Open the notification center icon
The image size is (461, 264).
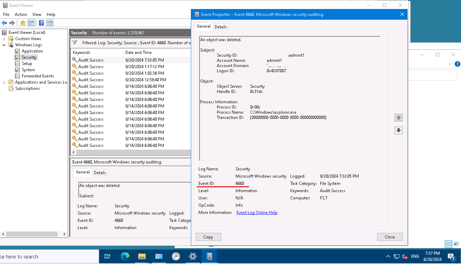pos(451,256)
